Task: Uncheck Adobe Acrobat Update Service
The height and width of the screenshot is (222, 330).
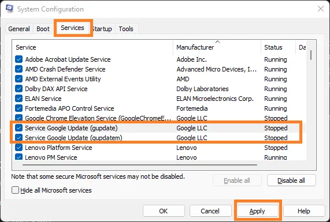Action: click(x=18, y=59)
